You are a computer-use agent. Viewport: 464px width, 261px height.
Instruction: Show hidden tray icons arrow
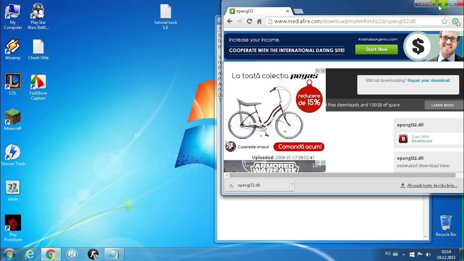click(x=403, y=254)
